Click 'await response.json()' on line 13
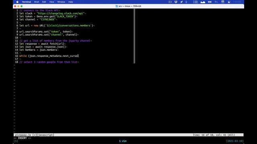 coord(50,47)
